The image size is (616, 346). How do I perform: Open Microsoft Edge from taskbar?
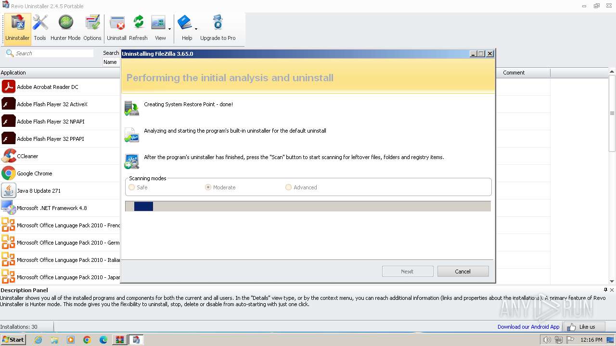(103, 340)
